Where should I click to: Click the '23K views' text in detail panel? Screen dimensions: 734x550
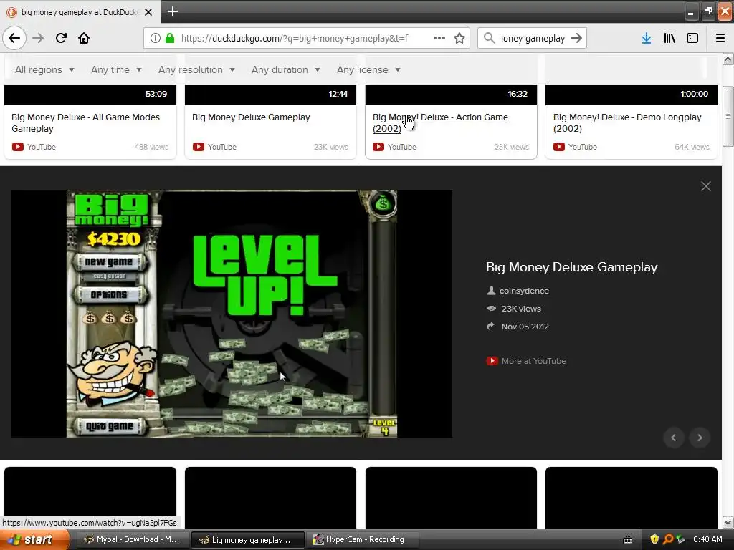(x=521, y=308)
